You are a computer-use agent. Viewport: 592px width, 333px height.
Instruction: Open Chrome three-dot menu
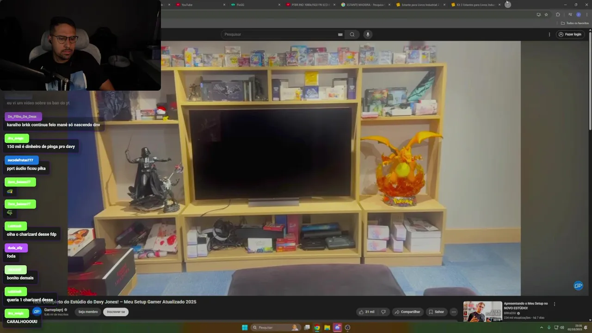587,14
